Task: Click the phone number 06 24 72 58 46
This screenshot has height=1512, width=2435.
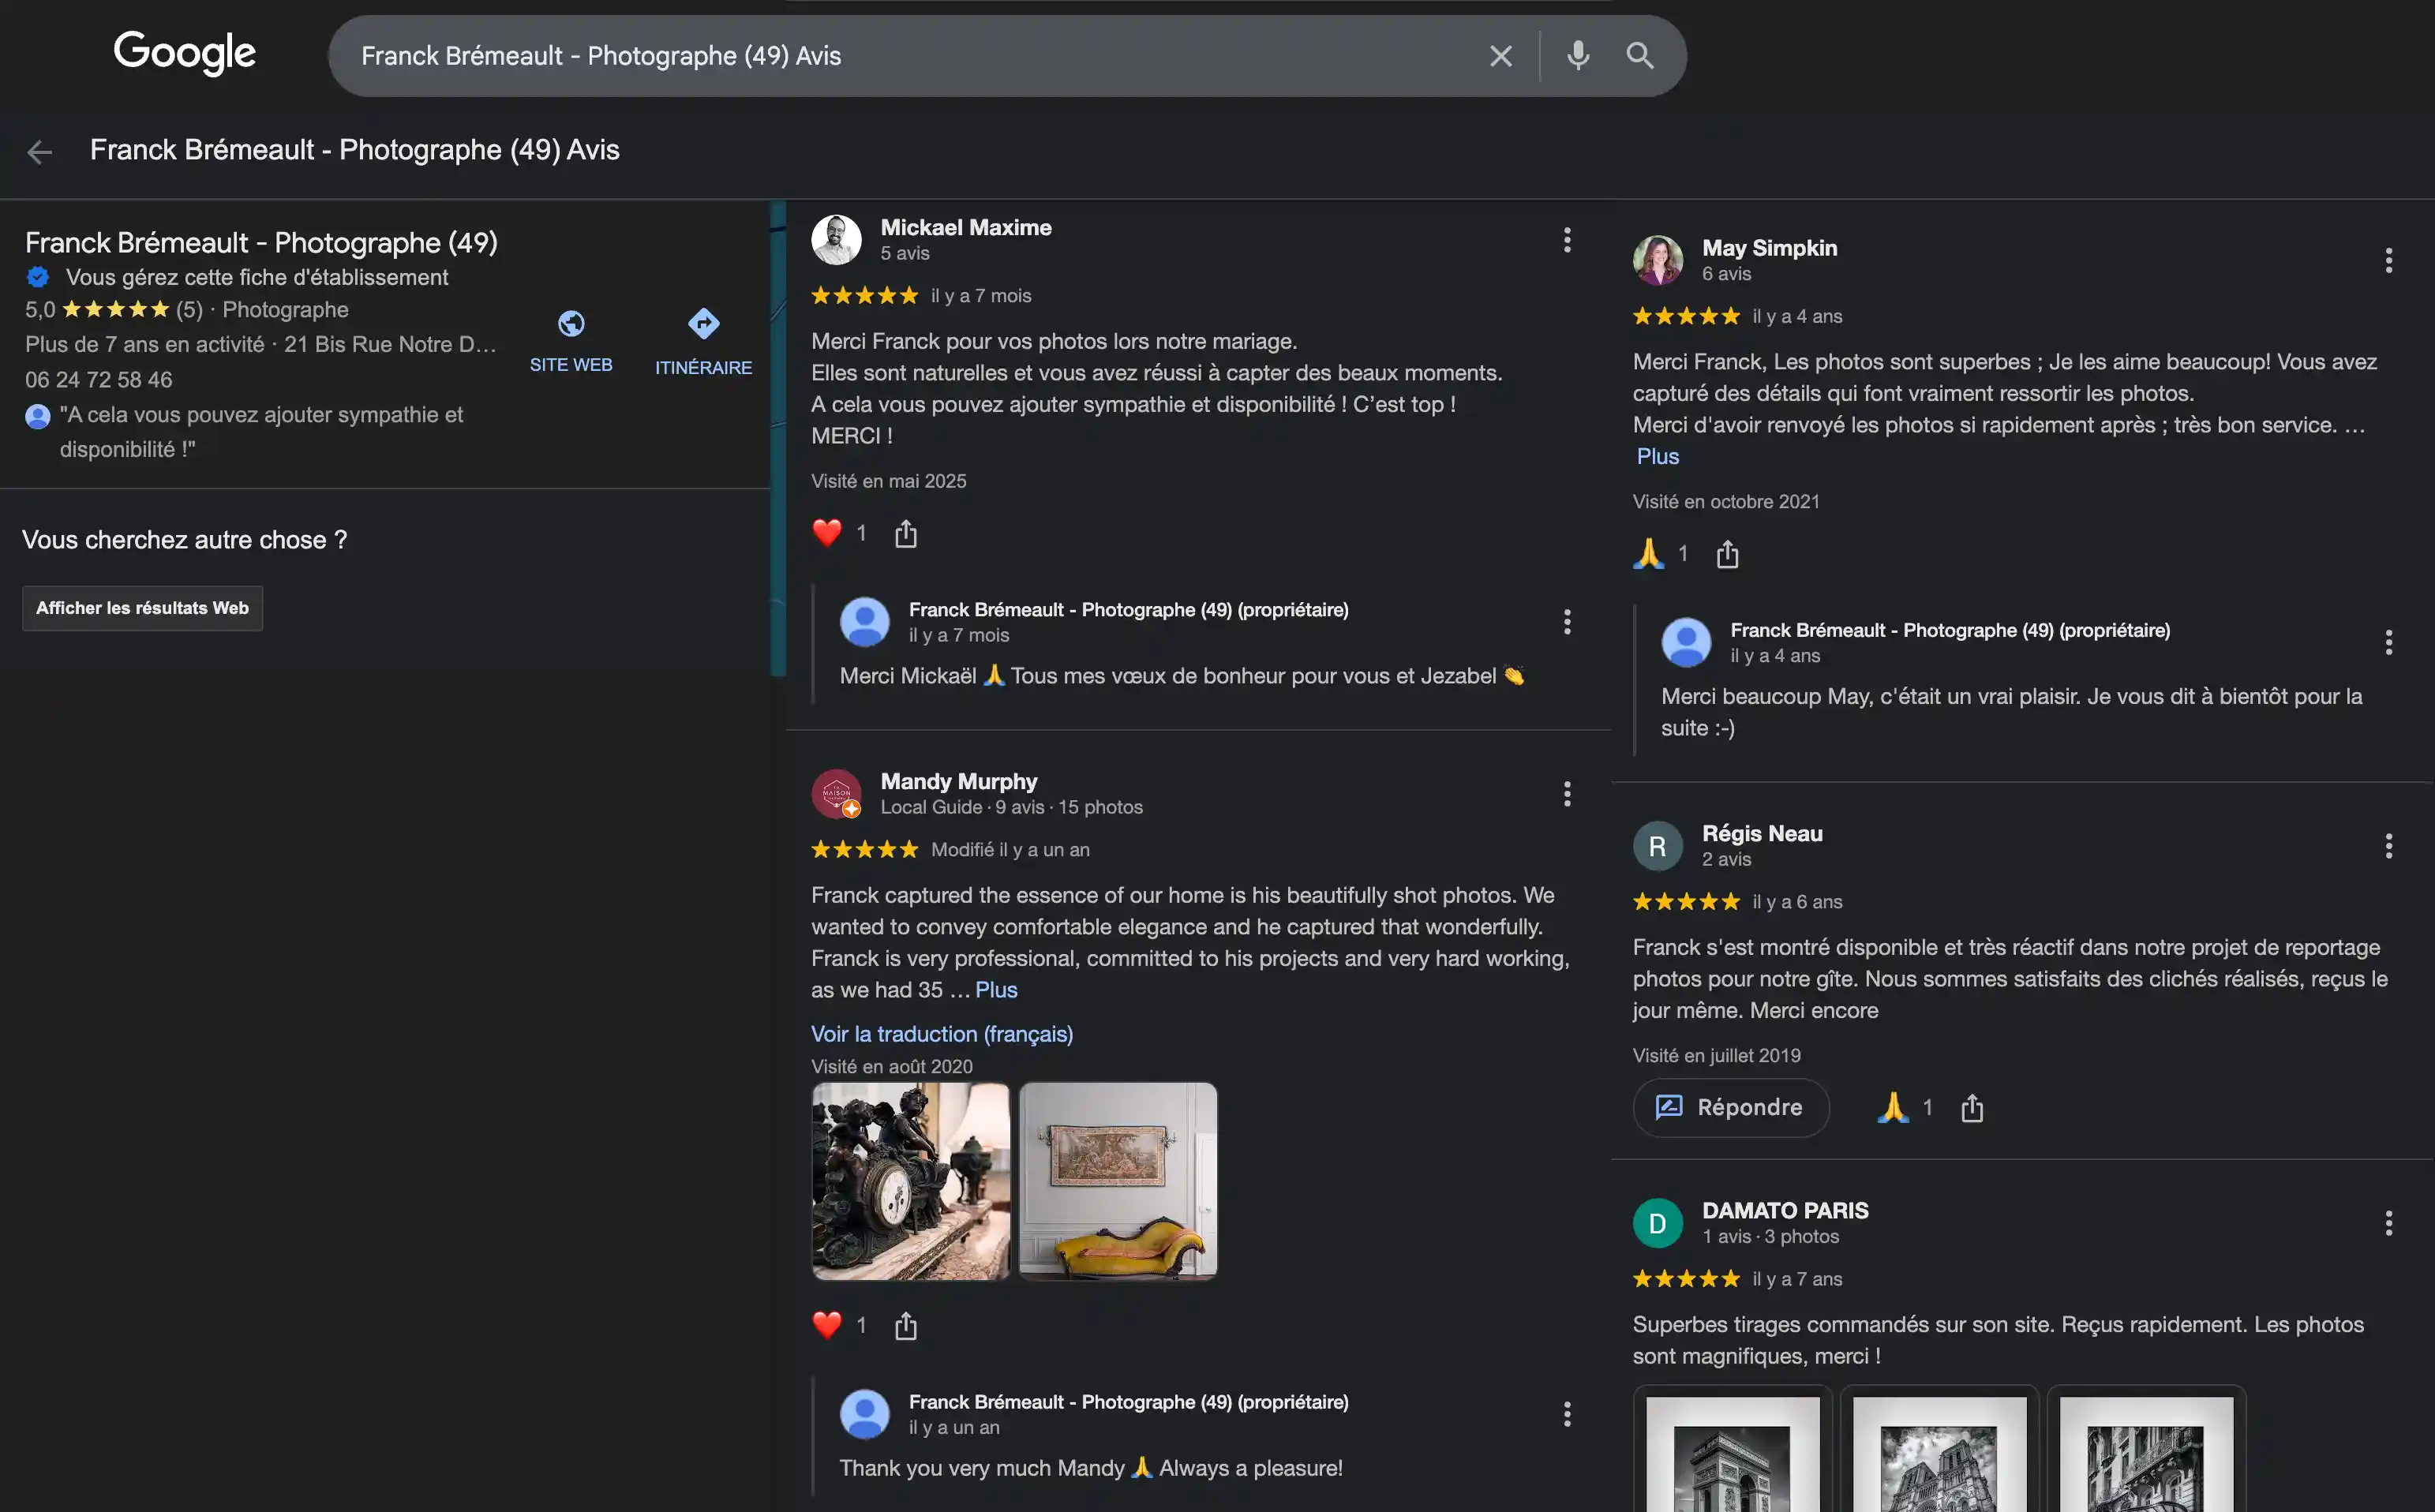Action: coord(99,380)
